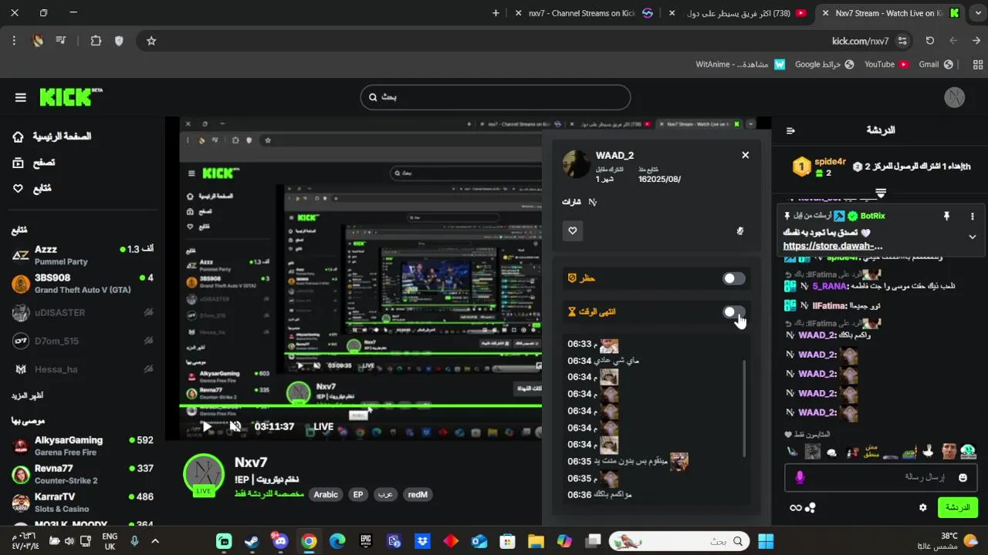Screen dimensions: 988x555
Task: Bookmark this page with star icon
Action: pos(151,41)
